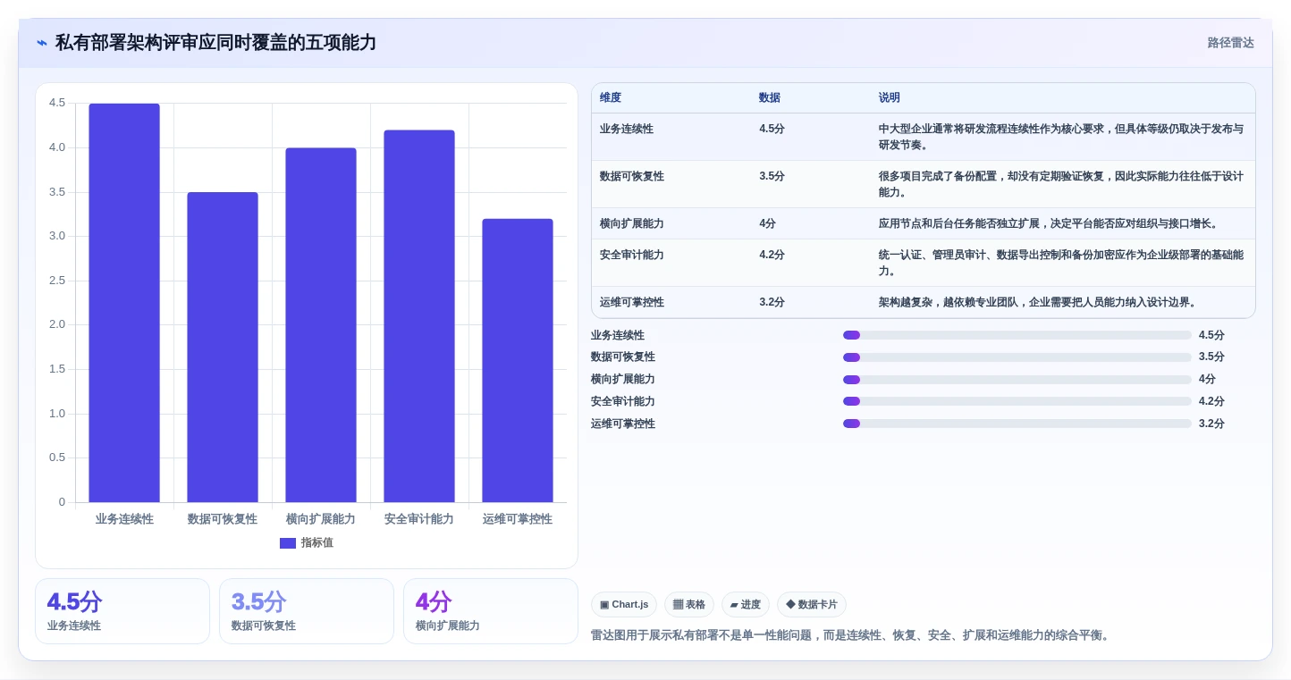The height and width of the screenshot is (680, 1291).
Task: Click the 运维可掌控性 progress bar
Action: point(1017,424)
